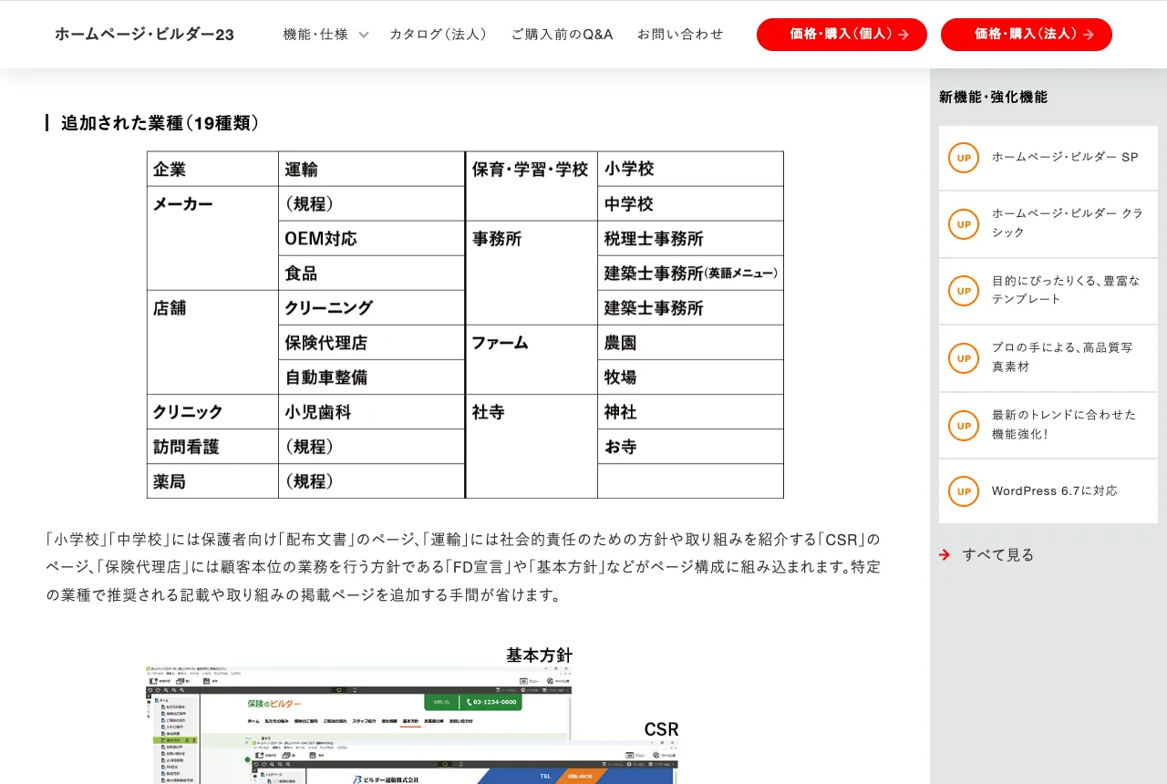The height and width of the screenshot is (784, 1167).
Task: Open 最新のトレンドに合わせた機能強化 link
Action: (x=1048, y=425)
